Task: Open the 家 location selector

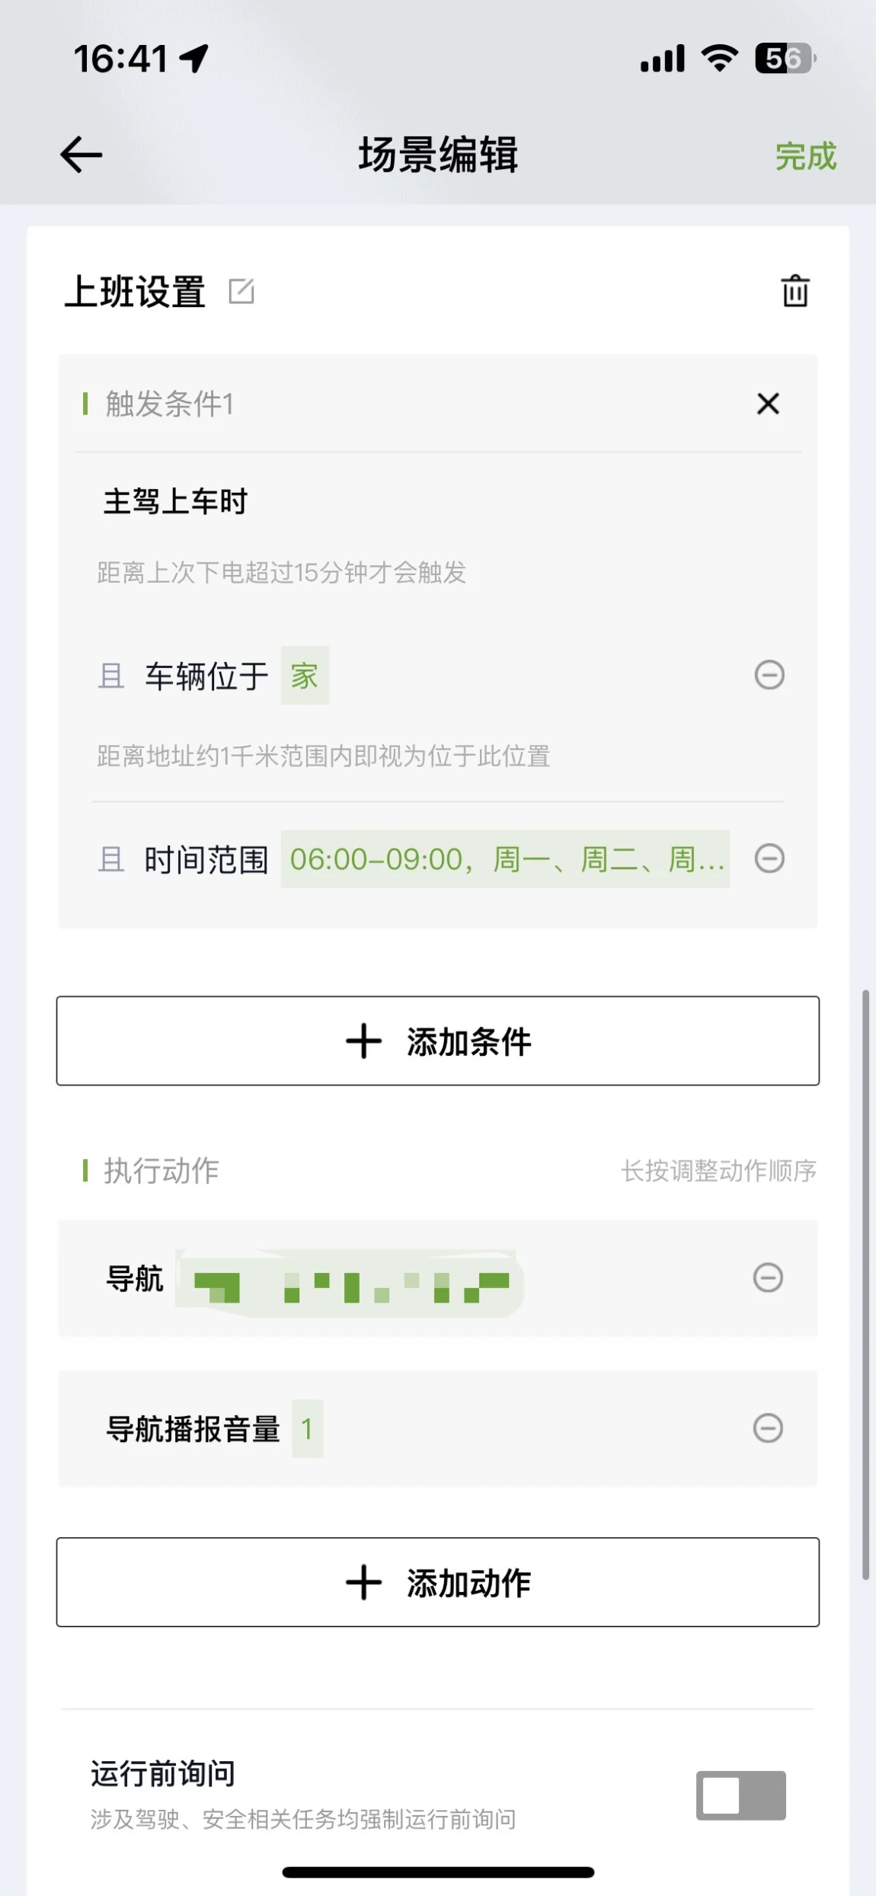Action: 305,676
